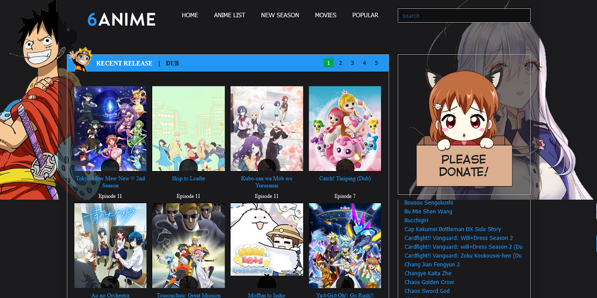Open the HOME menu item
597x298 pixels.
point(190,15)
